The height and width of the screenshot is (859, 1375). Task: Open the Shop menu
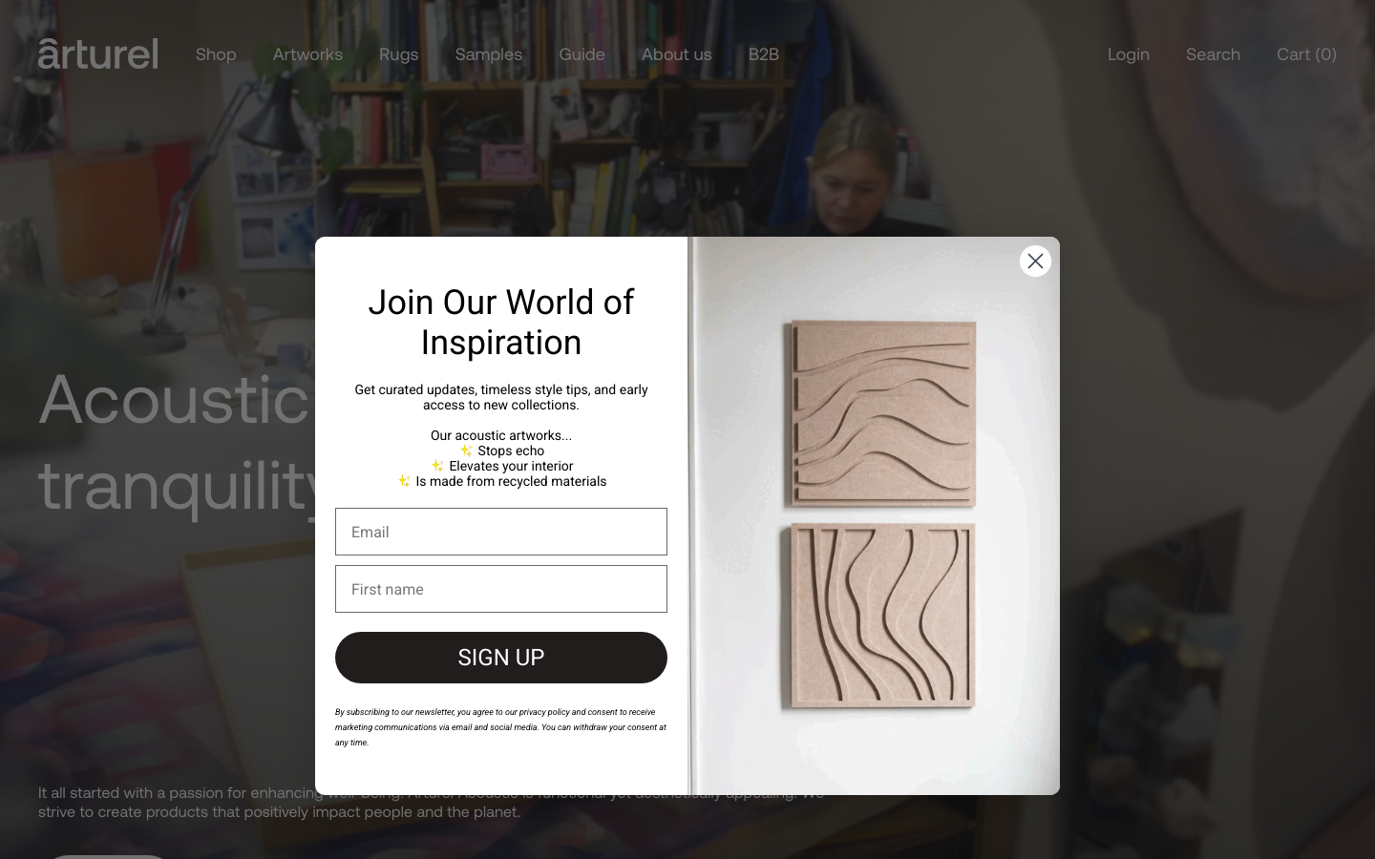216,54
